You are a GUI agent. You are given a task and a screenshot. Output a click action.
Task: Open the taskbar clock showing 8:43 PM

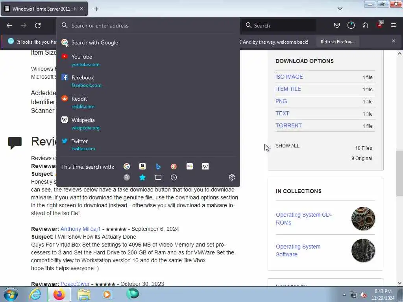click(x=383, y=295)
